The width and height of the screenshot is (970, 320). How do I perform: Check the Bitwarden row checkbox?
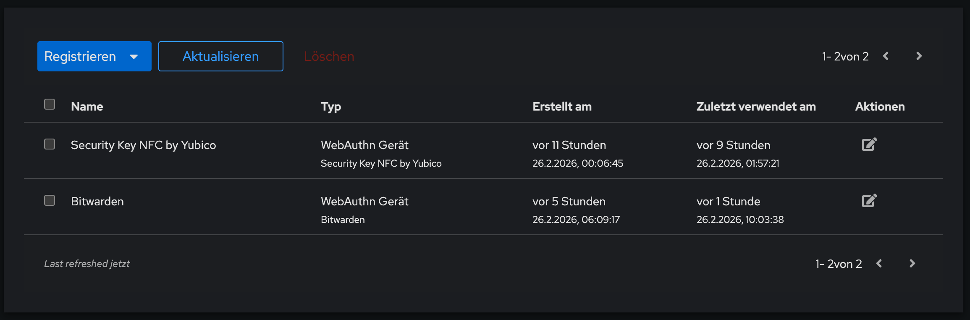[50, 201]
